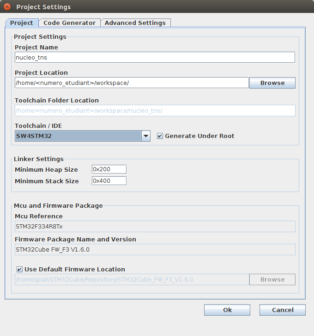Click the Project Name text field
The width and height of the screenshot is (314, 336).
(155, 57)
